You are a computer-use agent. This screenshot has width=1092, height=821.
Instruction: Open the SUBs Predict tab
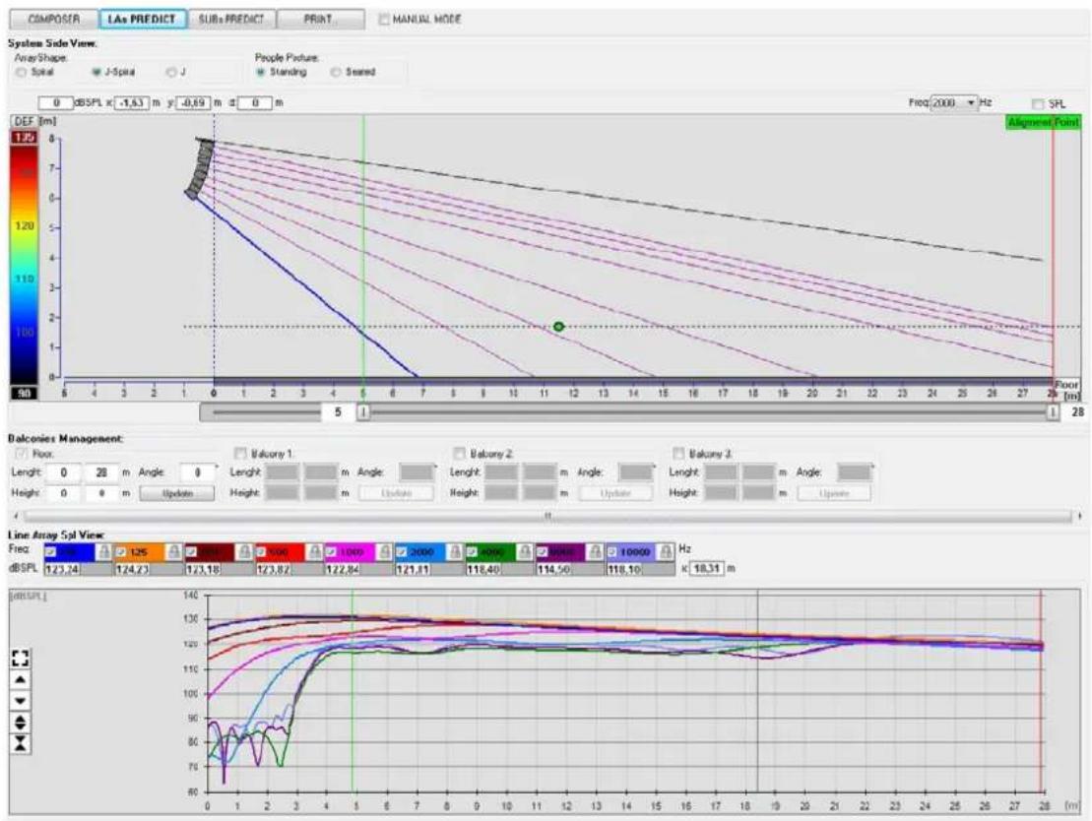[232, 19]
